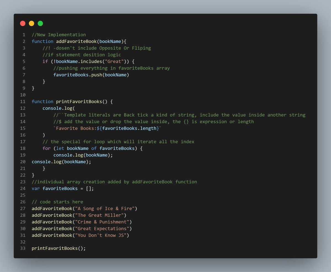Select the "// code starts here" comment
This screenshot has width=331, height=272.
57,202
